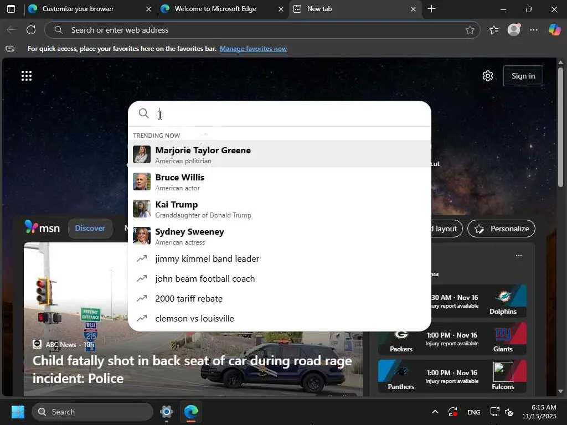The height and width of the screenshot is (425, 567).
Task: Select Kai Trump trending suggestion
Action: [280, 209]
